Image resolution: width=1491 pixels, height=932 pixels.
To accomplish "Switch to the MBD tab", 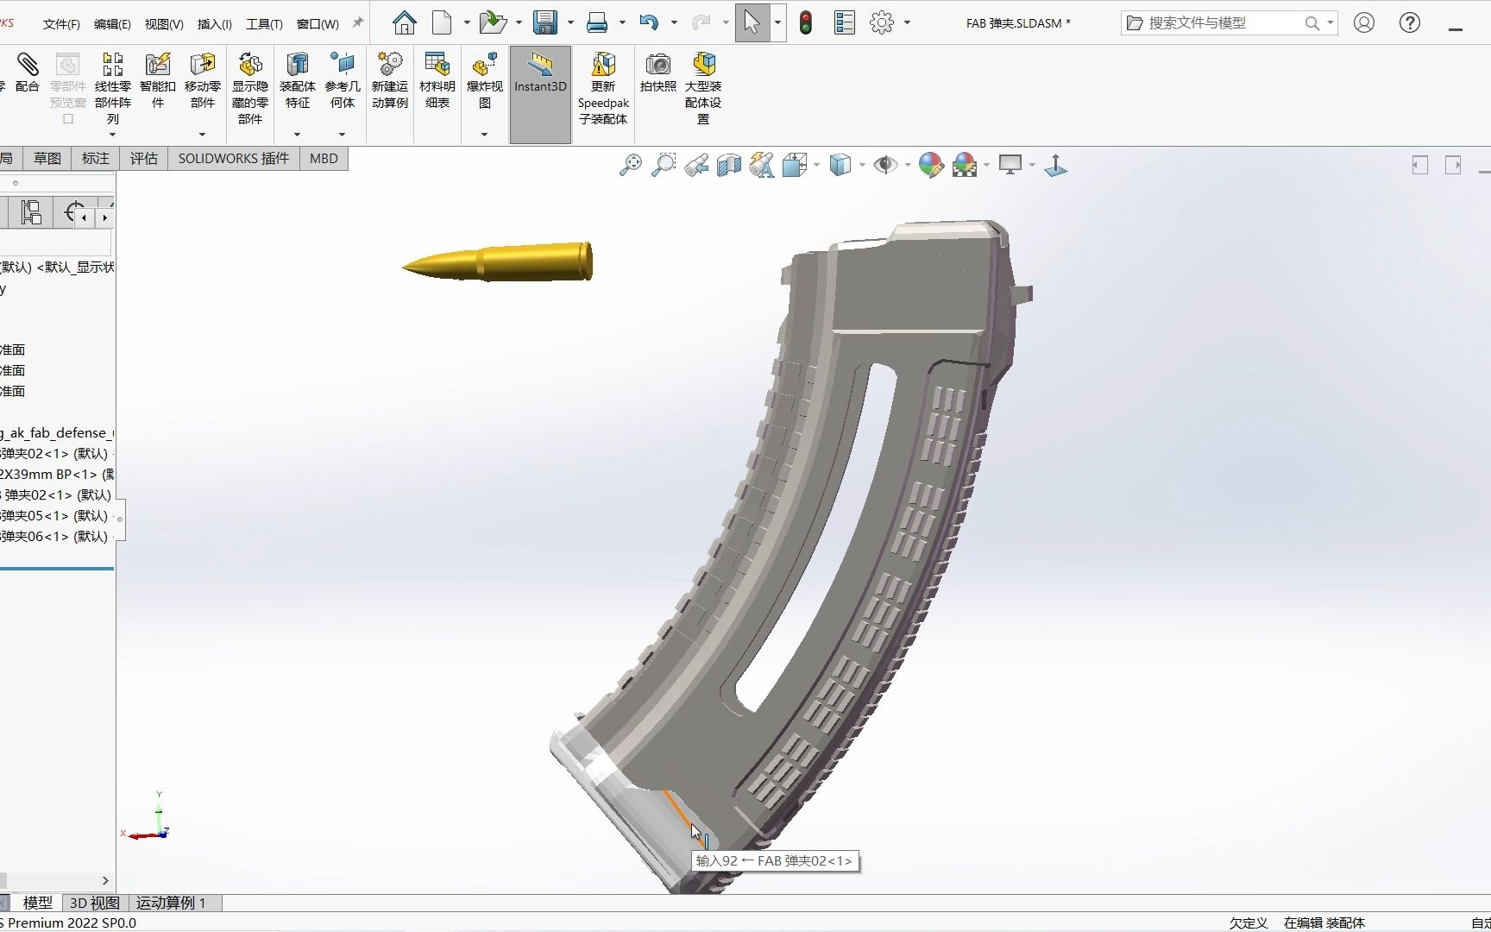I will pos(324,159).
